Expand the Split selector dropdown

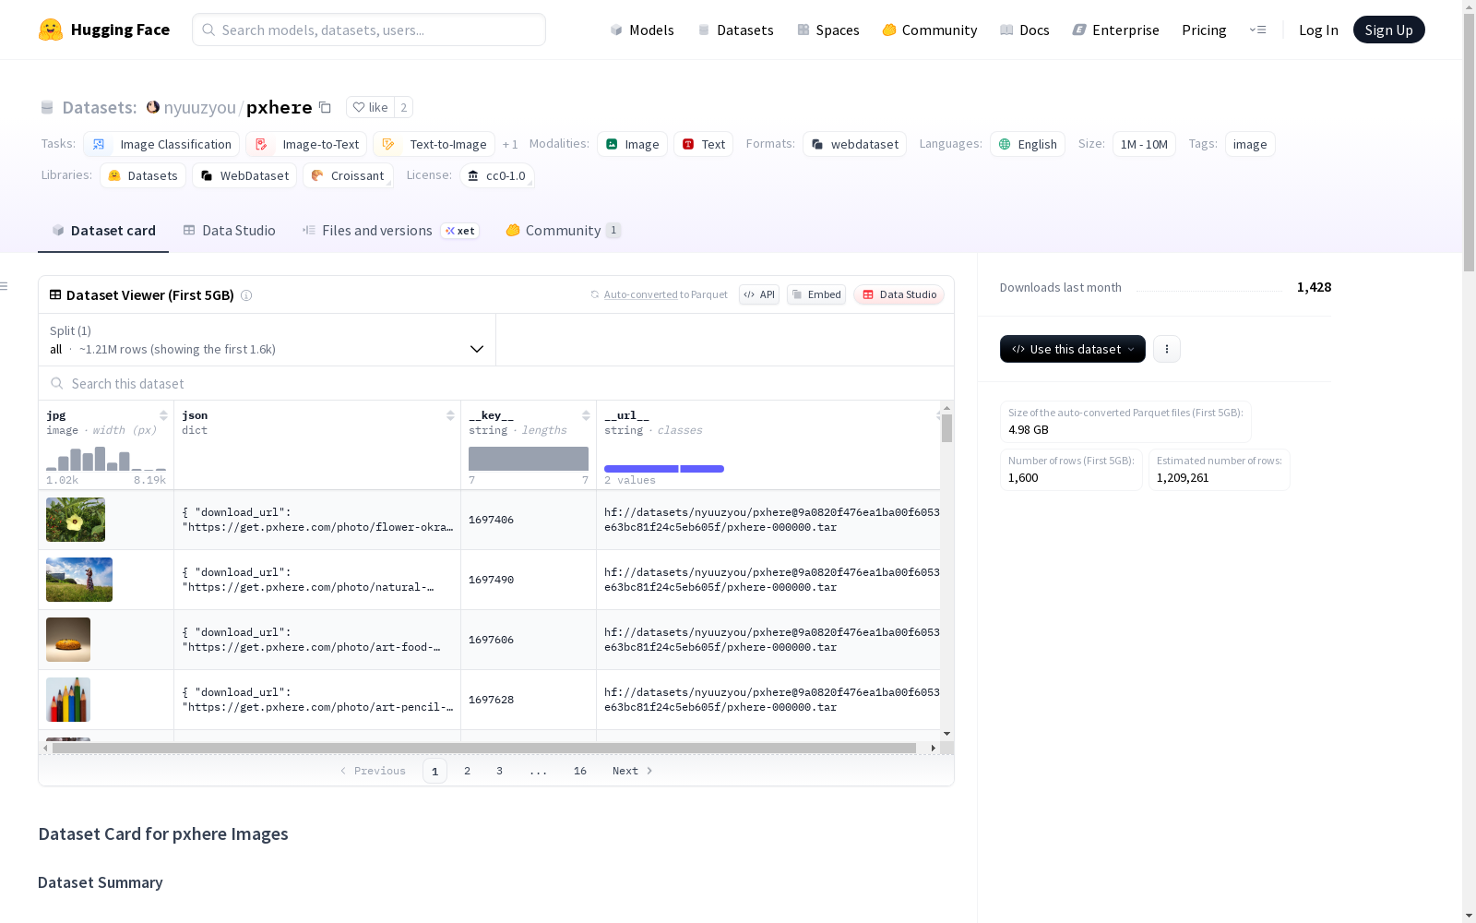(x=267, y=340)
